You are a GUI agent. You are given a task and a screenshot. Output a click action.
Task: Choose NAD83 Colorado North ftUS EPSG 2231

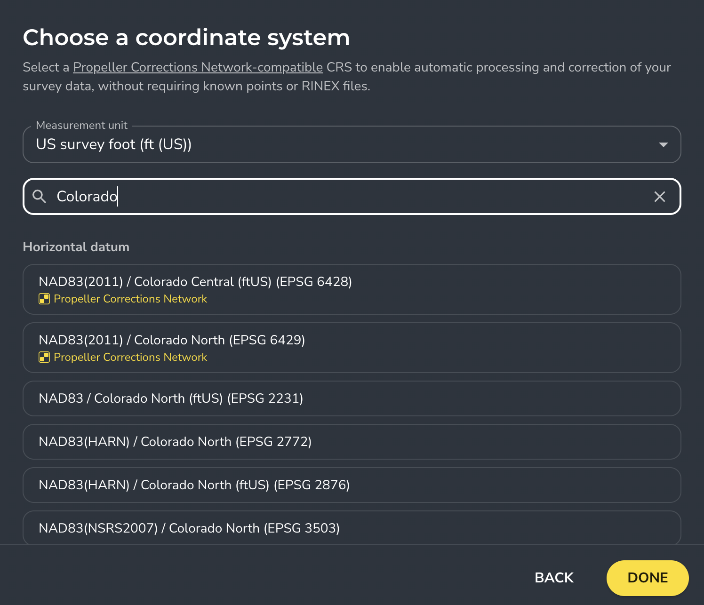pos(352,398)
